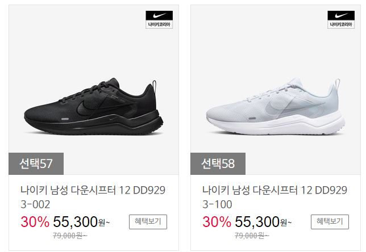The image size is (366, 252).
Task: Click the strikethrough 79,000원 under black shoe
Action: [x=70, y=236]
